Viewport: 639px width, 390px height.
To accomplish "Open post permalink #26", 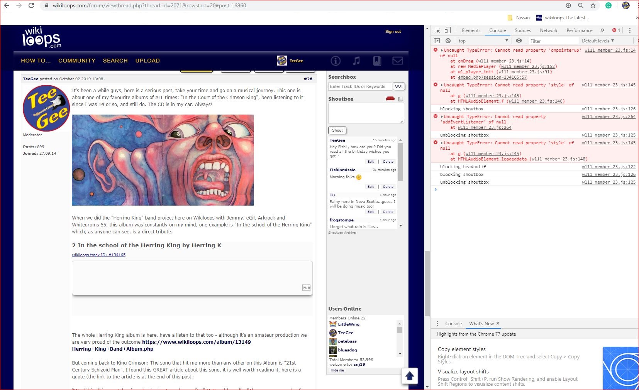I will pyautogui.click(x=308, y=79).
